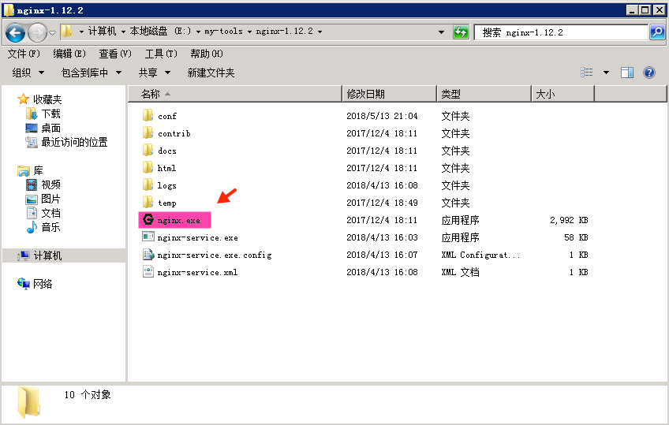669x425 pixels.
Task: Open the 工具(T) menu
Action: pyautogui.click(x=160, y=54)
